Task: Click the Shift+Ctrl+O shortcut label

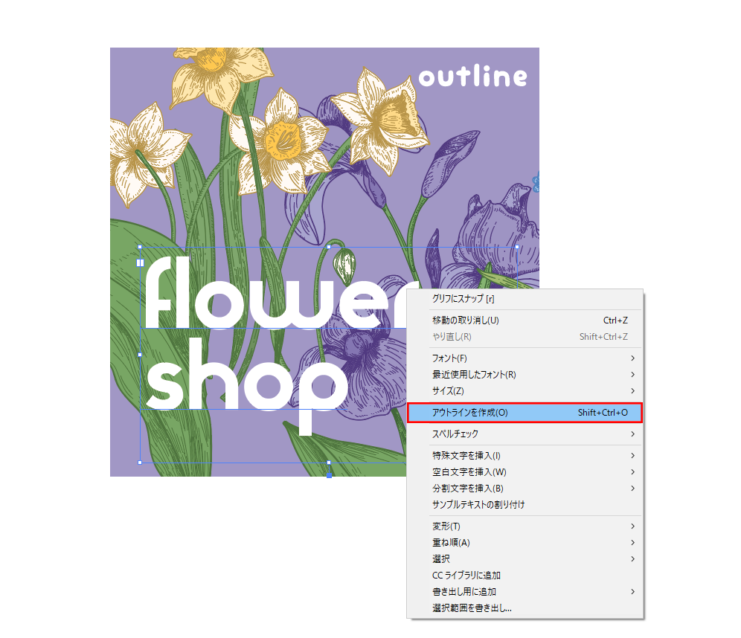Action: coord(603,413)
